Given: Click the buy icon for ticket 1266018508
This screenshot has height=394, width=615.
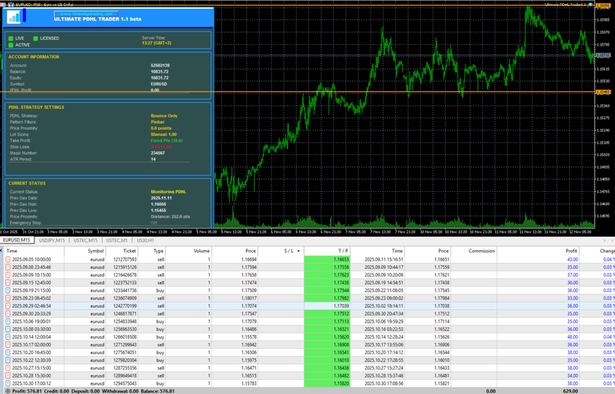Looking at the screenshot, I should point(7,337).
